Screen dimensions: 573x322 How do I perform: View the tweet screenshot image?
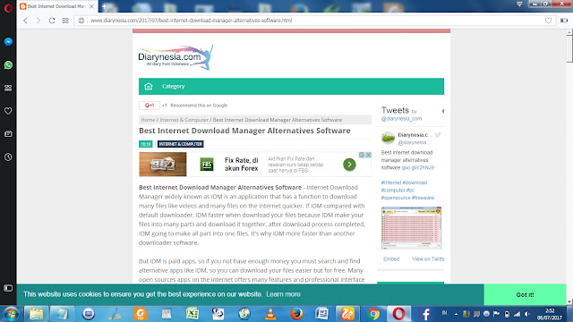(411, 228)
